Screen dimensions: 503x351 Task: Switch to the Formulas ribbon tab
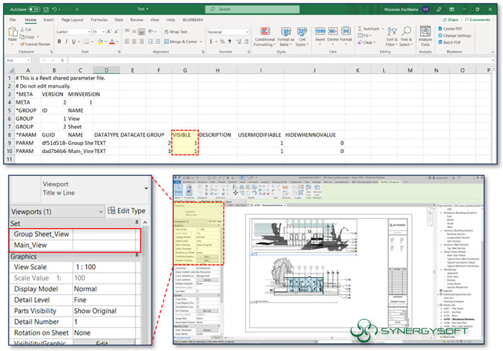(99, 20)
